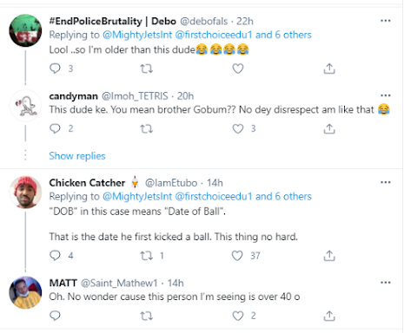The height and width of the screenshot is (333, 404).
Task: Open MATT's profile avatar
Action: coord(25,292)
